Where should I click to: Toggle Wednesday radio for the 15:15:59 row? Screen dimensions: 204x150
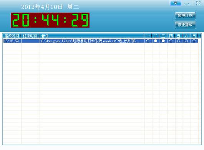pos(163,41)
